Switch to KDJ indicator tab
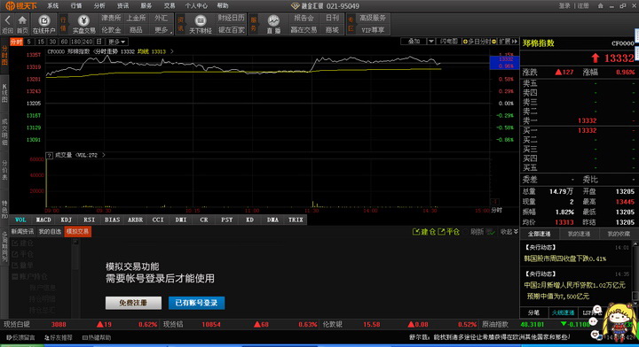This screenshot has height=347, width=639. [x=66, y=220]
